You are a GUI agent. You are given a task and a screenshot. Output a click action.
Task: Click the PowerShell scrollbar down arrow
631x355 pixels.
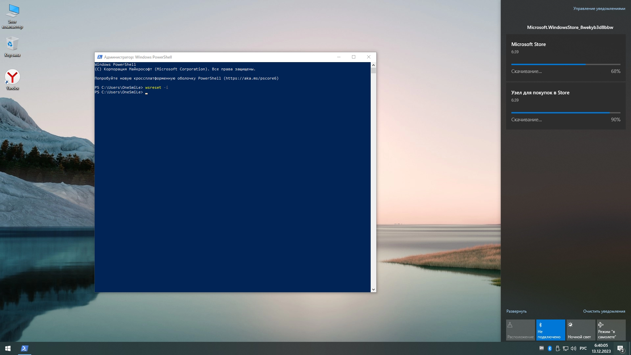point(373,290)
